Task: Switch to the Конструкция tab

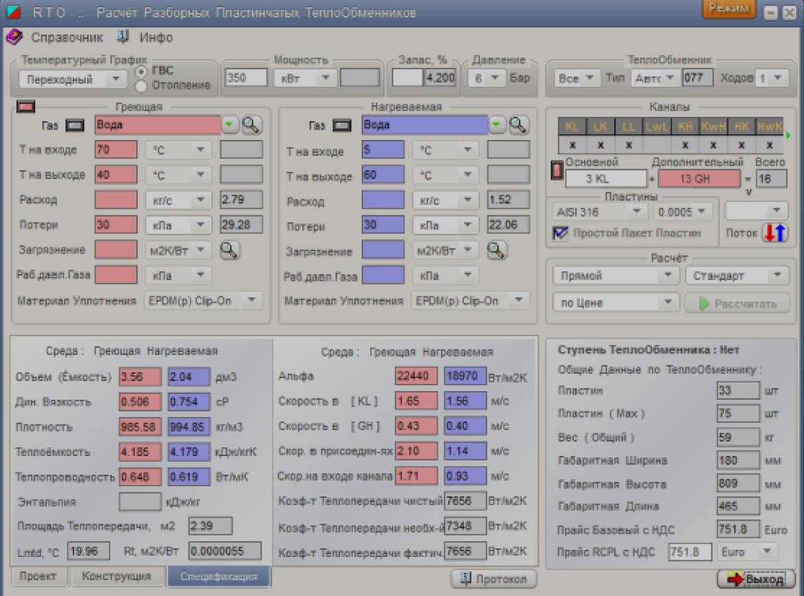Action: (x=116, y=576)
